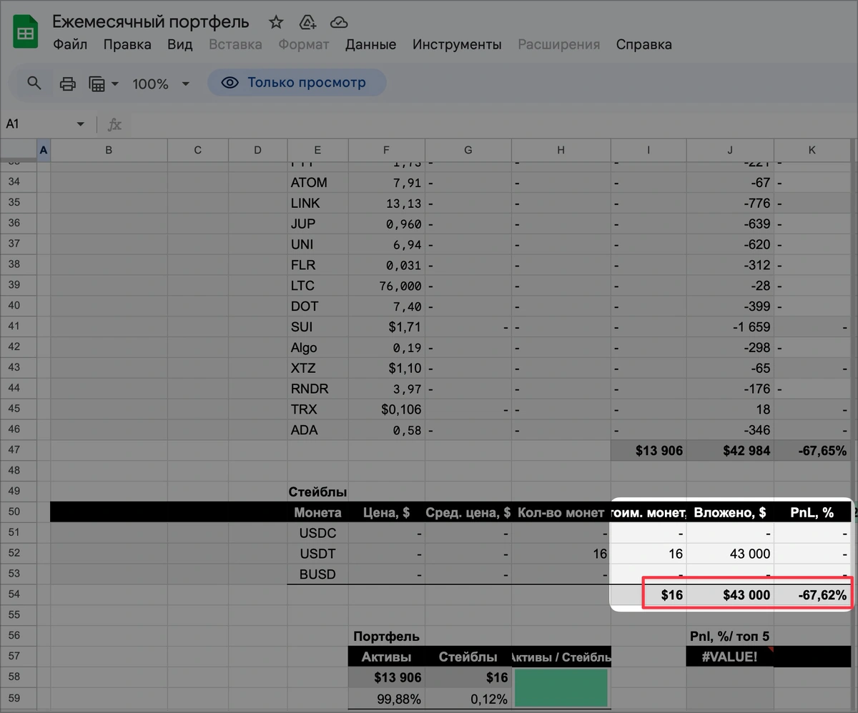Click the LINK cell
This screenshot has height=713, width=858.
pyautogui.click(x=317, y=203)
